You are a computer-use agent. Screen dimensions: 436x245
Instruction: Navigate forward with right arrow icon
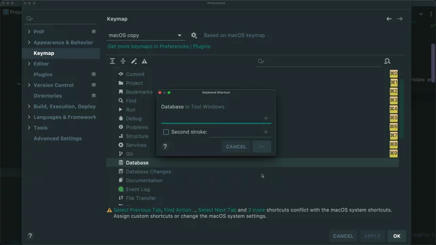(400, 19)
